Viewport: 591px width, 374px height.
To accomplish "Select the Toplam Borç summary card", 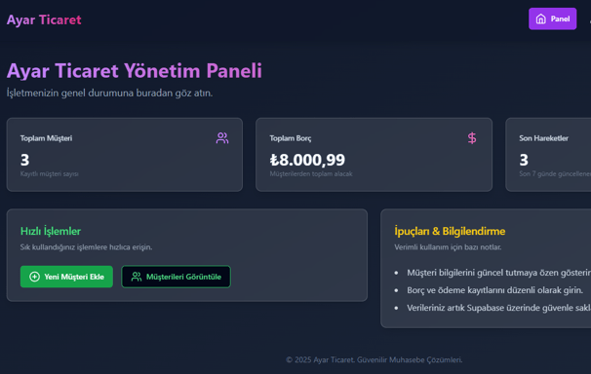I will 374,155.
